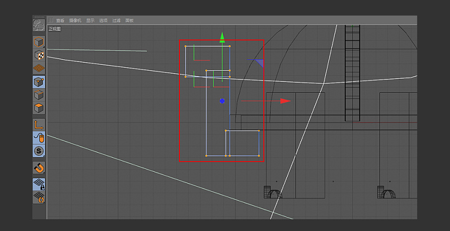Select the Model mode cube icon
This screenshot has width=450, height=231.
click(39, 43)
